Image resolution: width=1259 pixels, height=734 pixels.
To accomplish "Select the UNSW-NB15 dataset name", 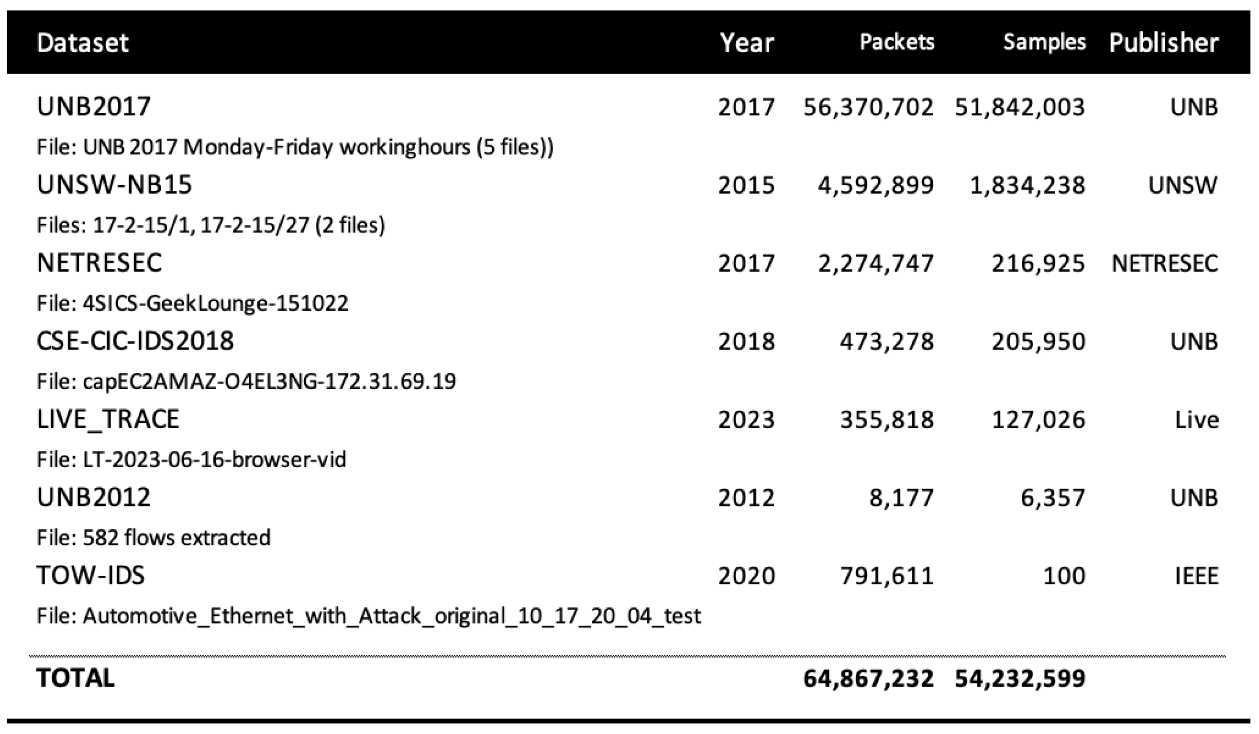I will pyautogui.click(x=114, y=185).
